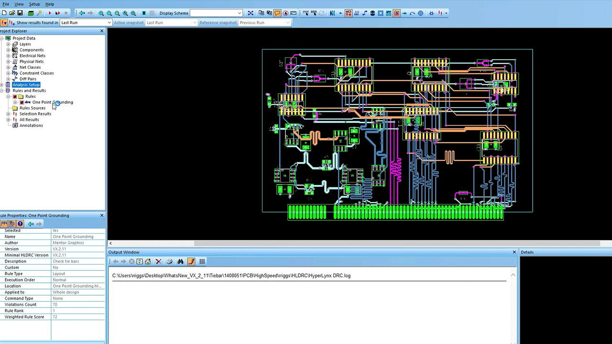Click the red X delete icon in Output Window

158,261
